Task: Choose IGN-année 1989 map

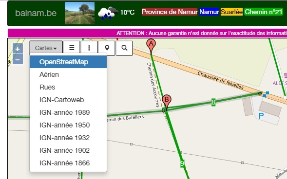Action: click(x=68, y=112)
